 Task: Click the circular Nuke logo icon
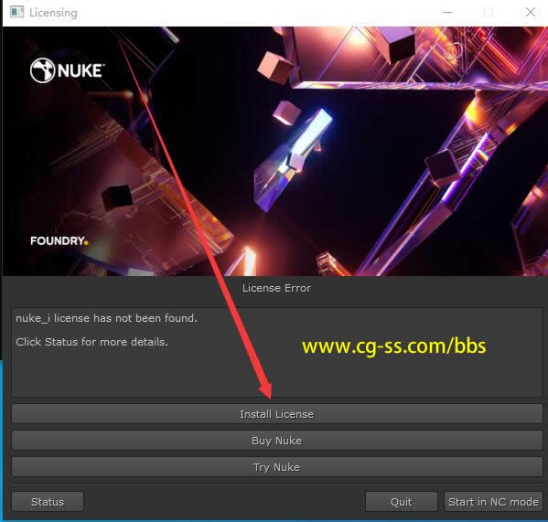42,70
